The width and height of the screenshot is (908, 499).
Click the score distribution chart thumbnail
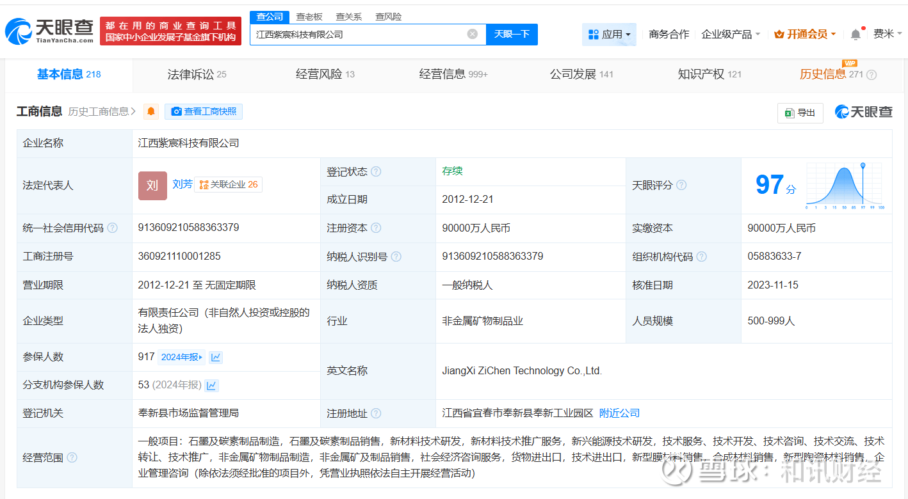coord(845,186)
